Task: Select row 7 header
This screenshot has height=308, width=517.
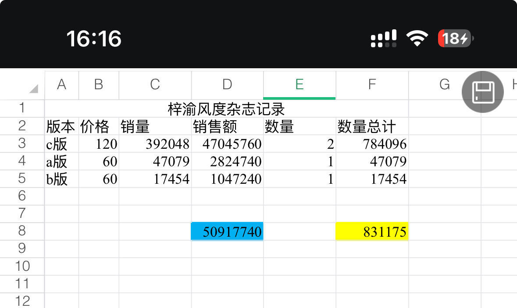Action: [x=22, y=213]
